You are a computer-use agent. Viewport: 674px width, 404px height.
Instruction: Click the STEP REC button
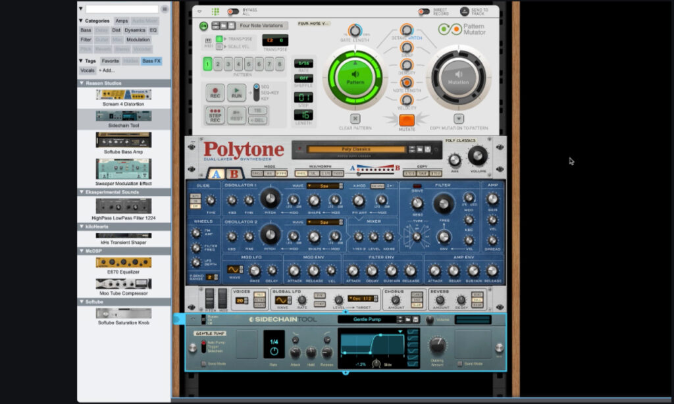click(215, 116)
